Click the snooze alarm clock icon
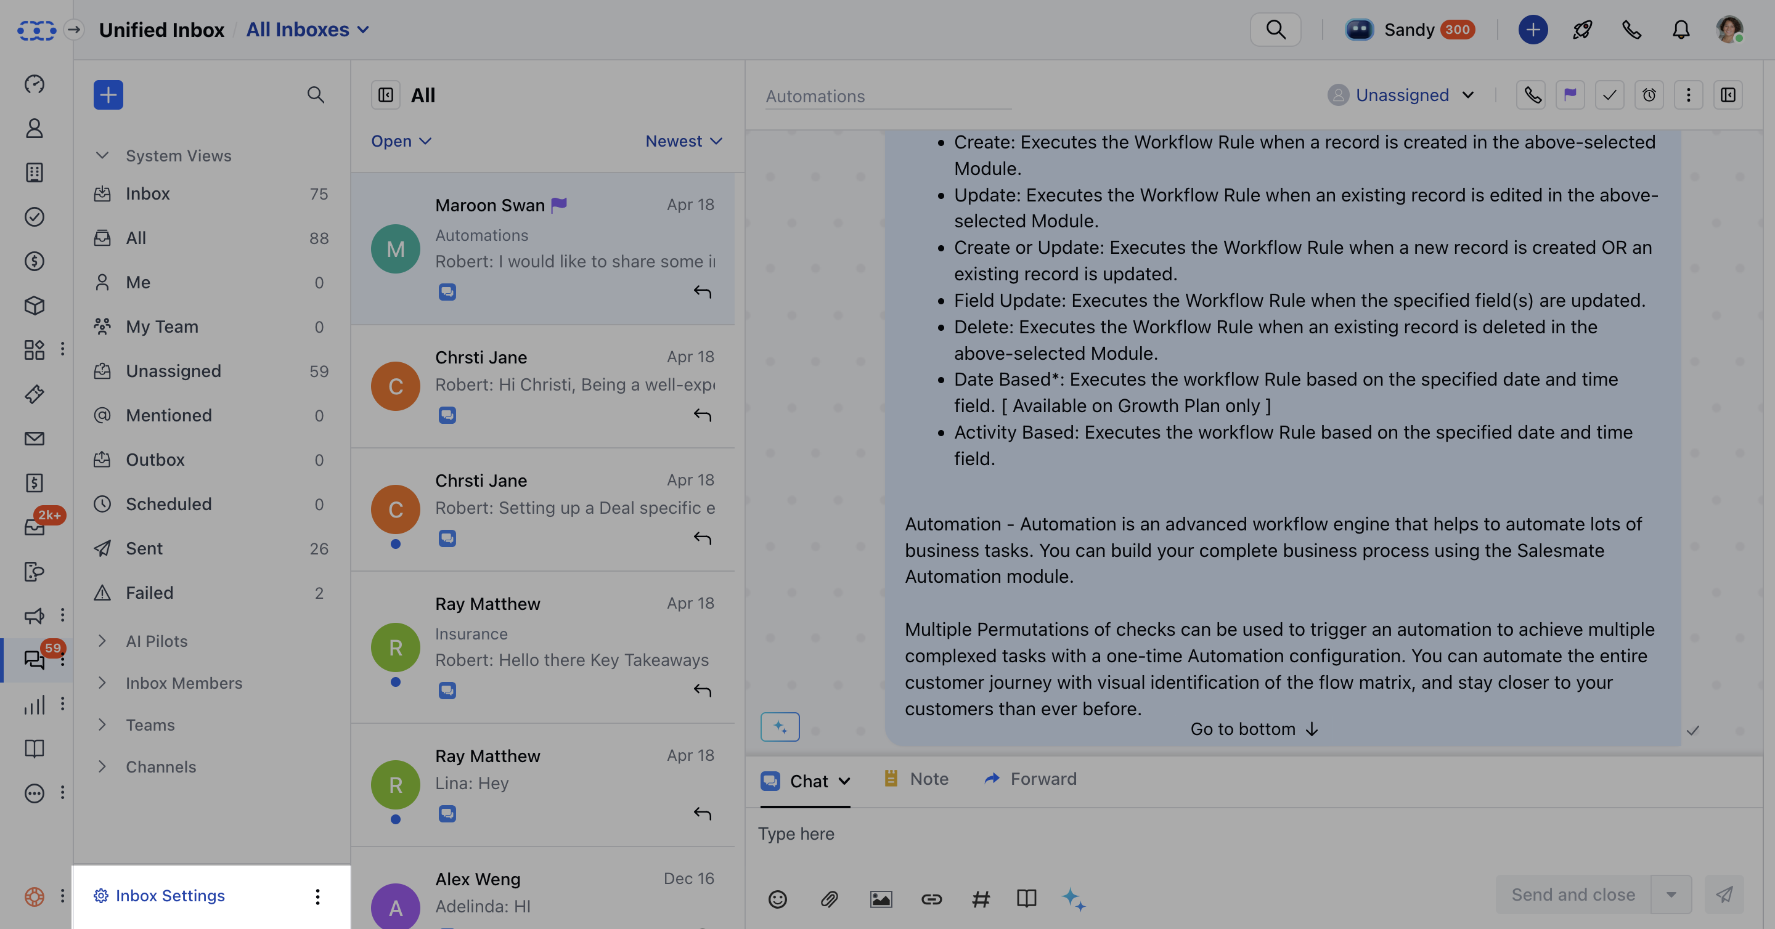This screenshot has height=929, width=1775. pos(1649,95)
